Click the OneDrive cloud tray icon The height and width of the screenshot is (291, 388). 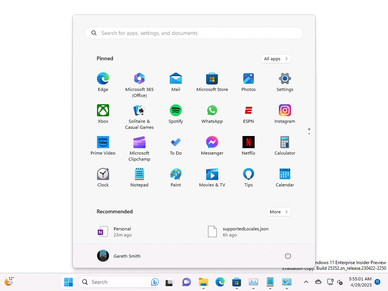pos(318,282)
